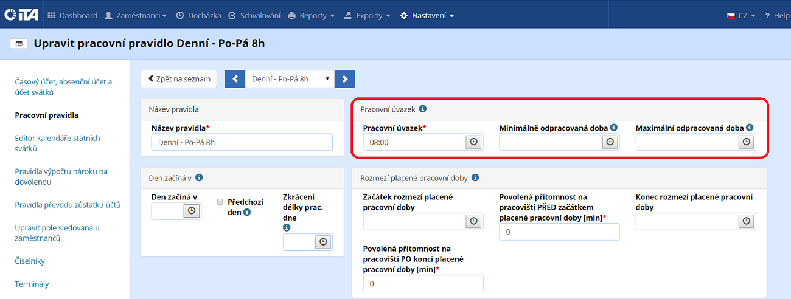
Task: Open time picker for Maximální odpracovaná doba
Action: [746, 142]
